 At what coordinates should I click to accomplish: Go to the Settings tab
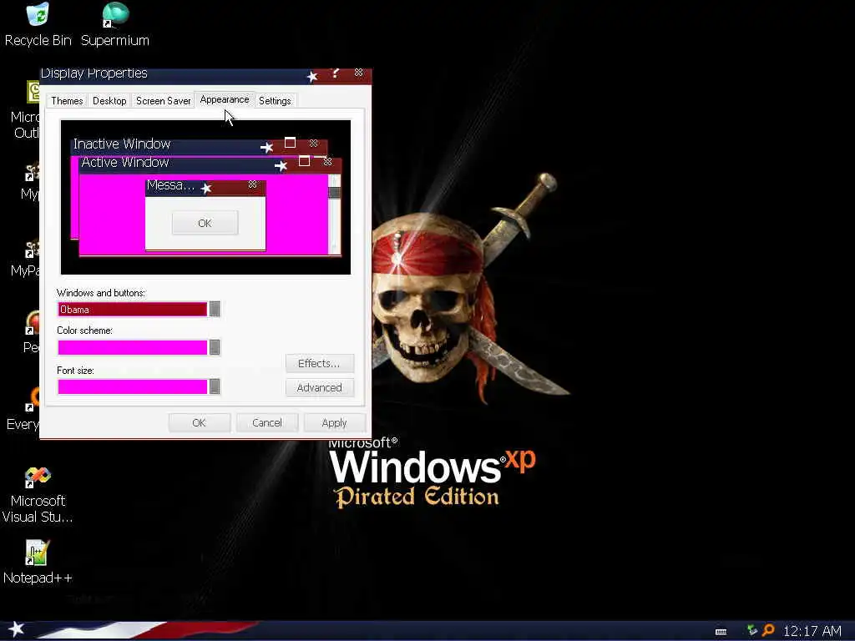275,101
